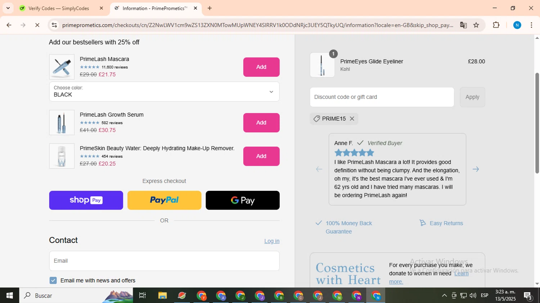The image size is (540, 303).
Task: Apply the discount code
Action: coord(472,97)
